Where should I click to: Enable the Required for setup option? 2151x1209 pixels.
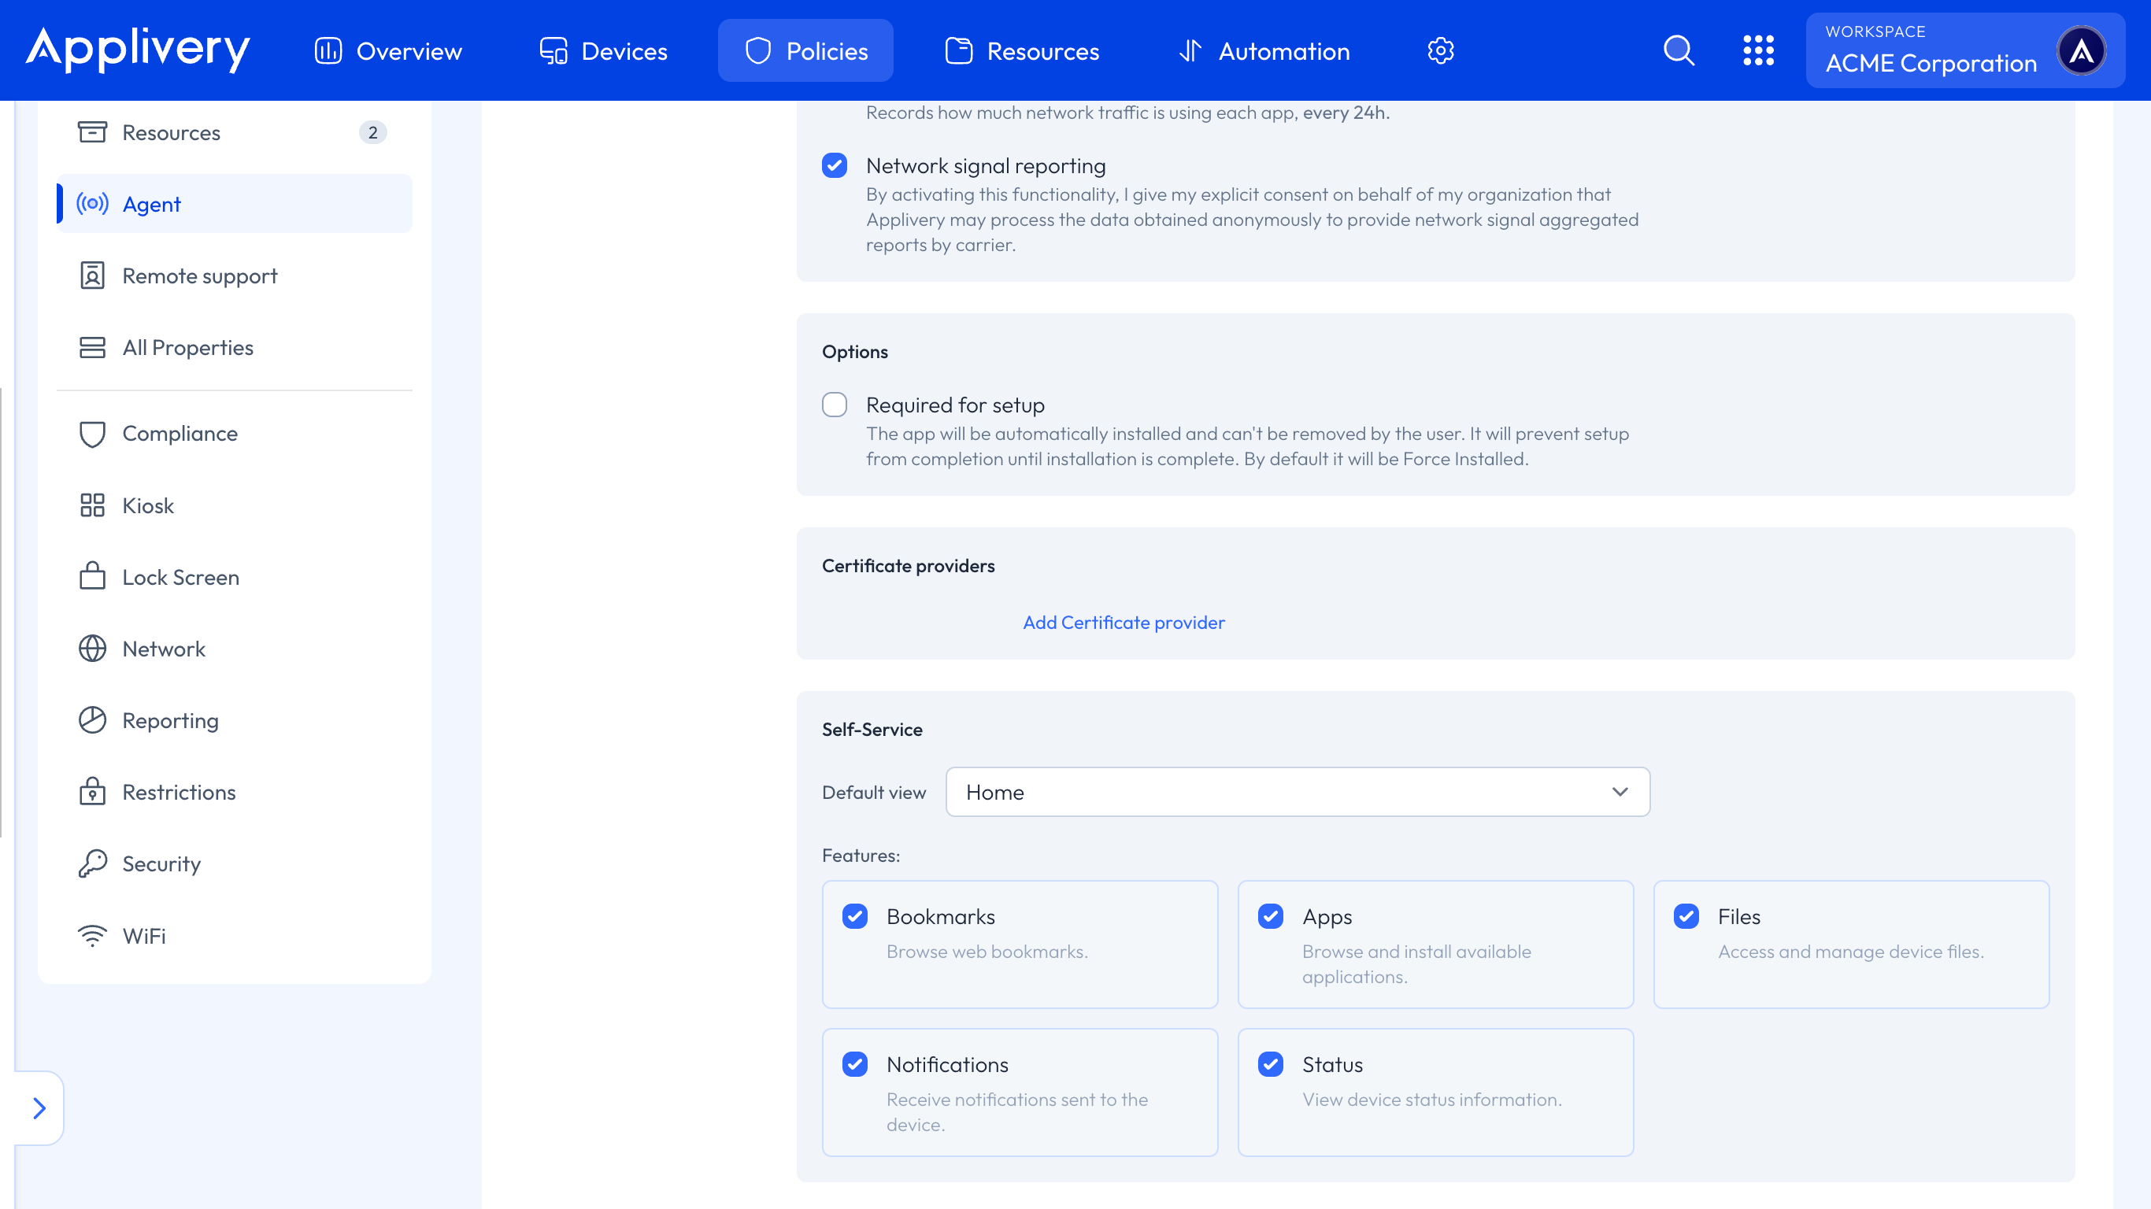pos(835,404)
